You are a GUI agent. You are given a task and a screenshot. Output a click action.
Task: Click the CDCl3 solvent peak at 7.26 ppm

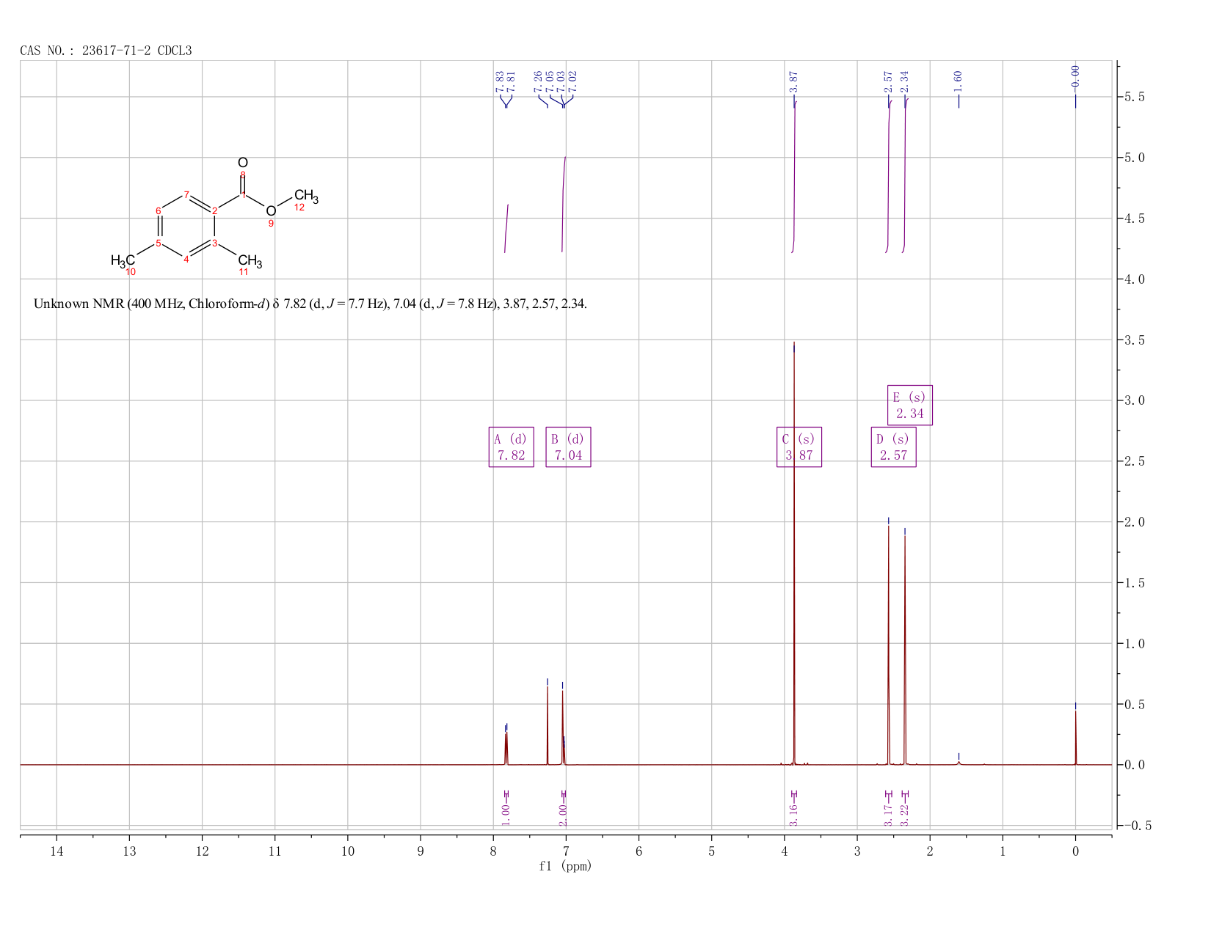pyautogui.click(x=548, y=725)
